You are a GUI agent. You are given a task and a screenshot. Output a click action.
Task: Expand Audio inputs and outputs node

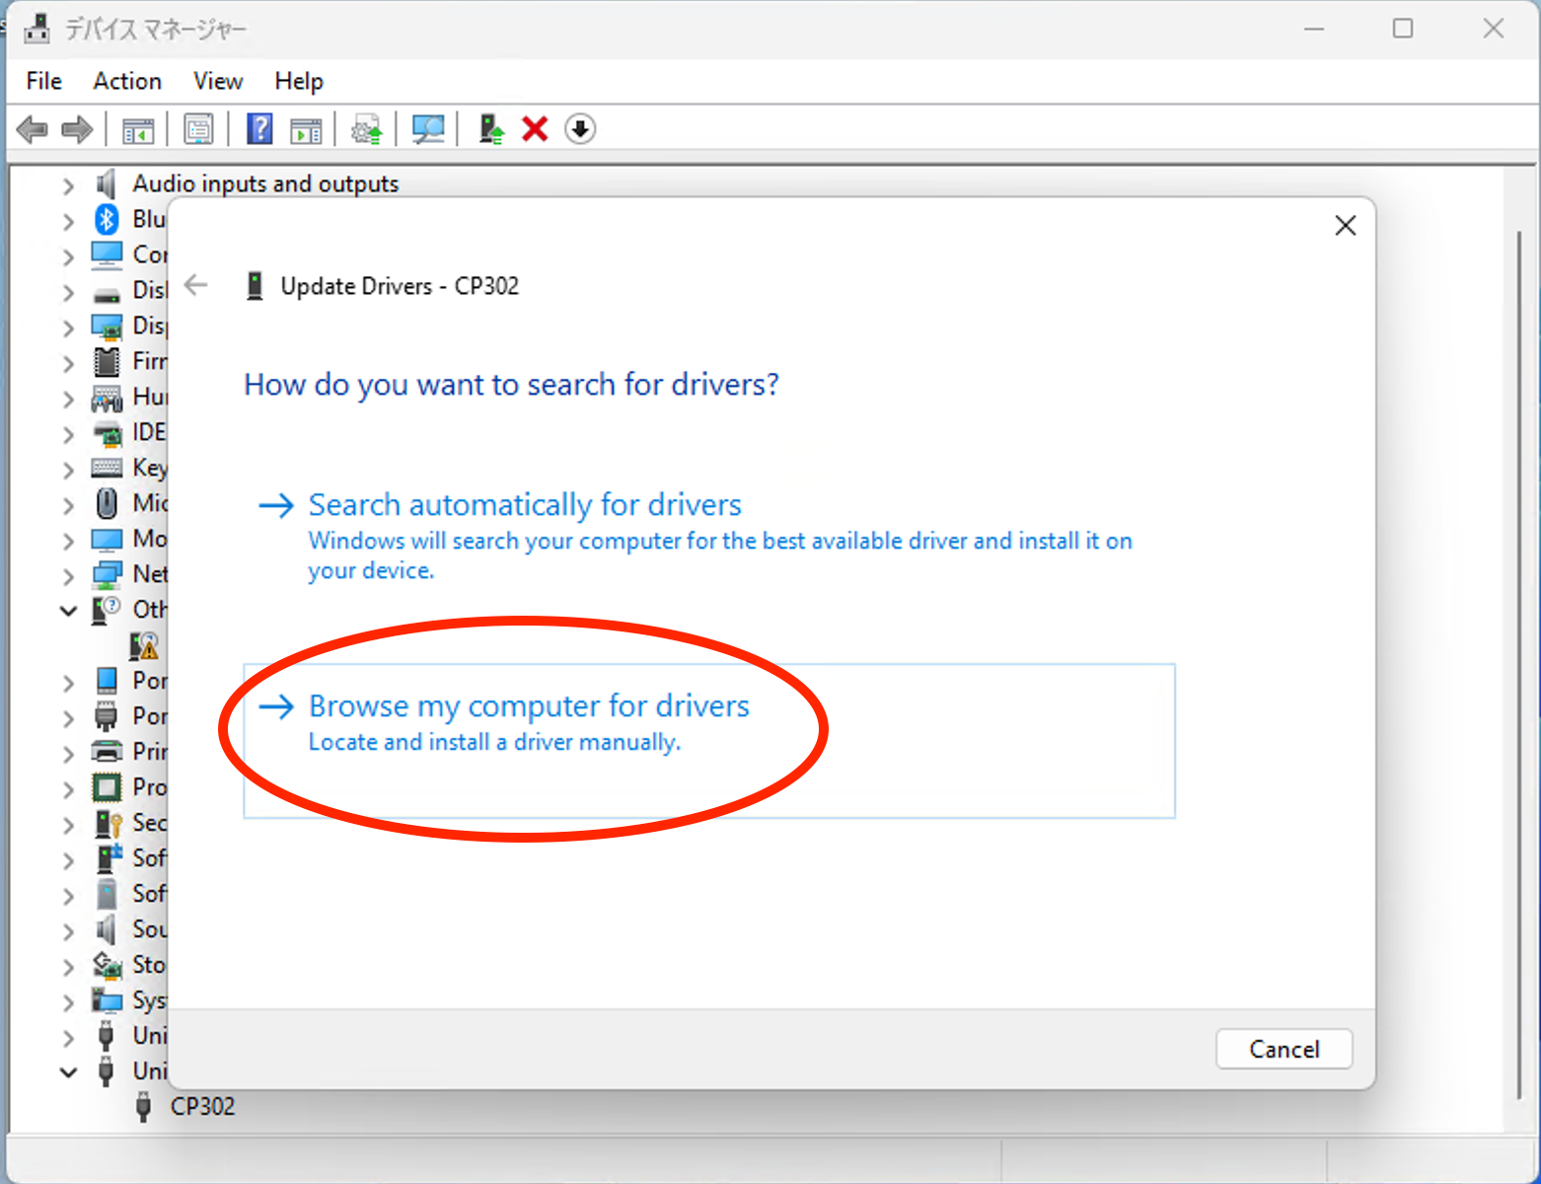pyautogui.click(x=68, y=185)
